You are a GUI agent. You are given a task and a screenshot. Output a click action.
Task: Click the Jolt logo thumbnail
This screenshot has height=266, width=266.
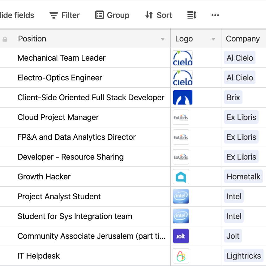click(x=181, y=236)
